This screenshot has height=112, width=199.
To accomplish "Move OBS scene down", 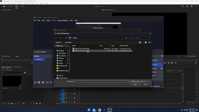I will pyautogui.click(x=51, y=82).
